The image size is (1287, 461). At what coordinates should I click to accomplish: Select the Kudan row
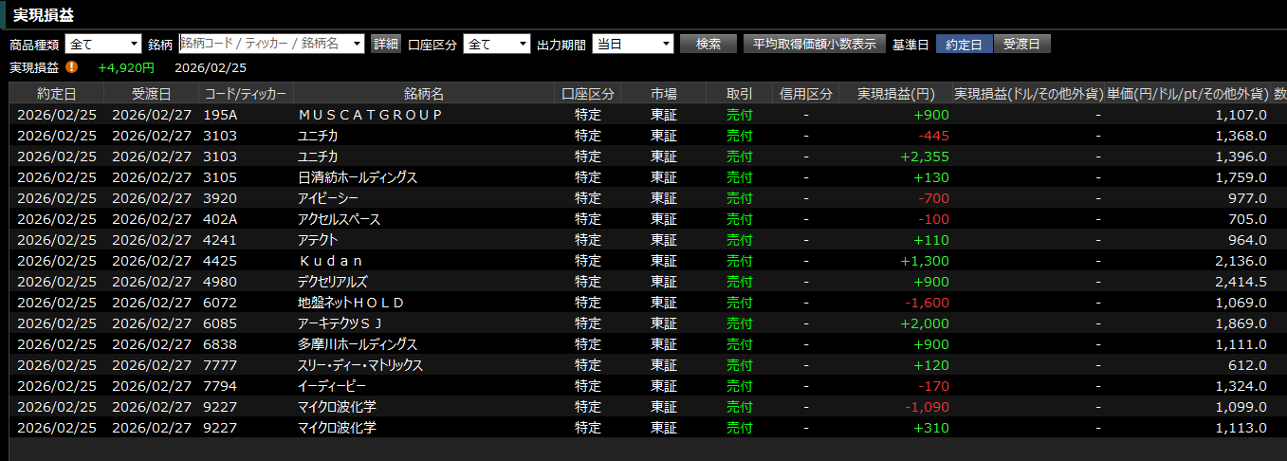pyautogui.click(x=330, y=261)
